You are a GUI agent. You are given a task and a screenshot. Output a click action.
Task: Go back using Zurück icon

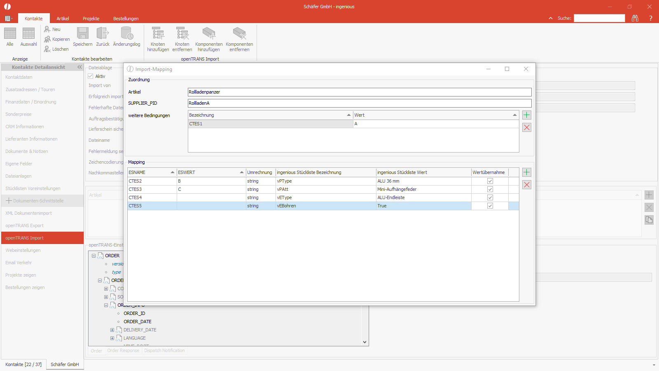[x=103, y=37]
